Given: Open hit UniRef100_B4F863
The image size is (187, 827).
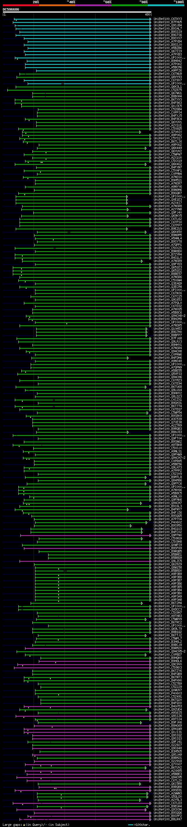Looking at the screenshot, I should 168,103.
